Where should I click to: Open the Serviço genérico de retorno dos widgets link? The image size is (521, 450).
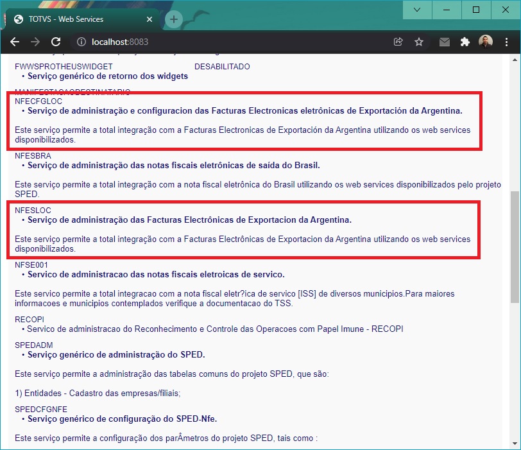108,76
